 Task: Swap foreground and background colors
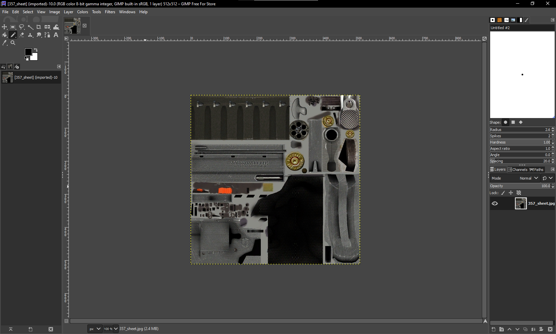pos(36,50)
